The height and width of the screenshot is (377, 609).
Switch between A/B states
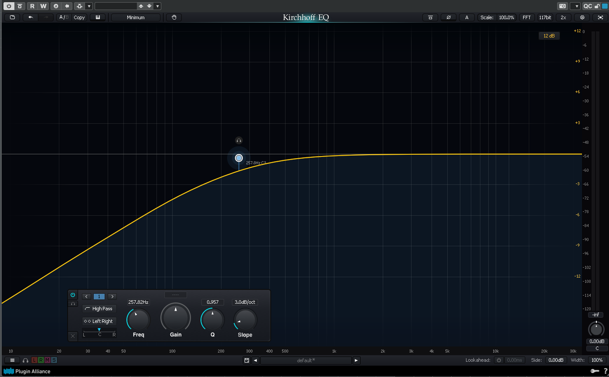[64, 17]
